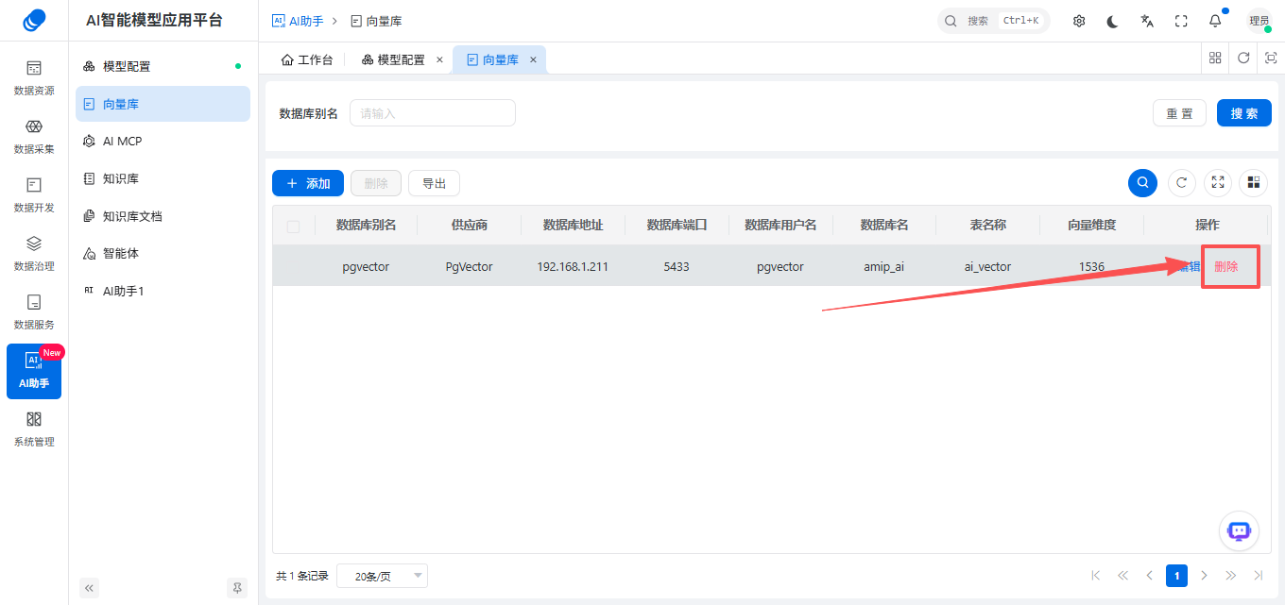Select 向量库 in side menu
The image size is (1285, 605).
coord(163,104)
